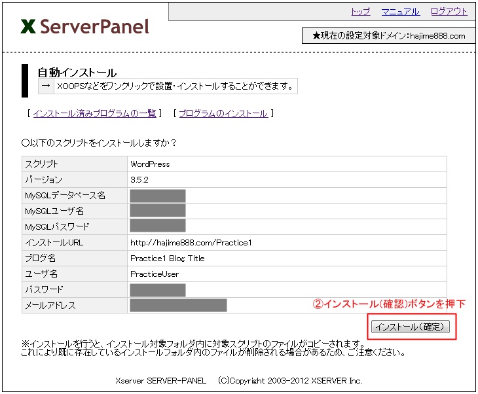Click the MySQLユーザ名 label
The width and height of the screenshot is (478, 394).
(54, 211)
